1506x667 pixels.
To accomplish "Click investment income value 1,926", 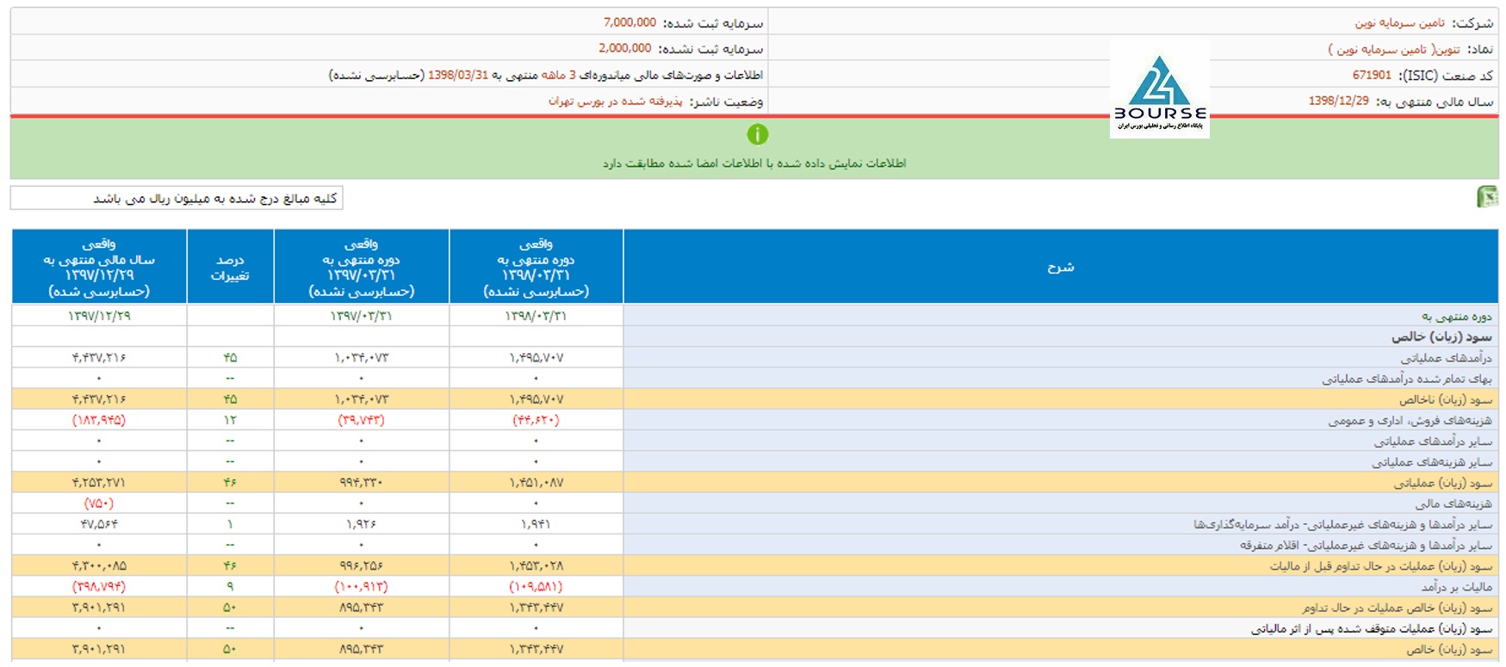I will pos(361,524).
